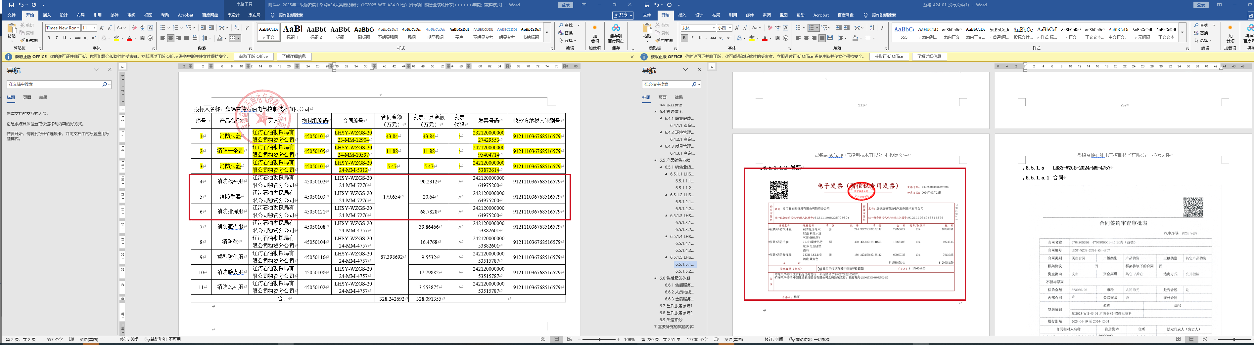1254x345 pixels.
Task: Click the clear formatting eraser in the right window
Action: (770, 28)
